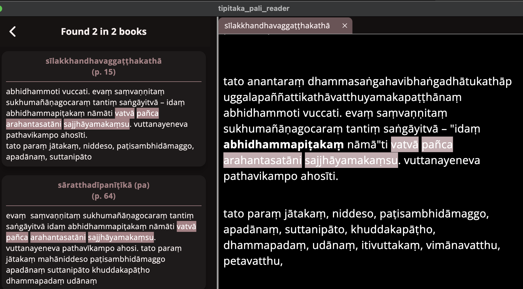This screenshot has width=523, height=289.
Task: Tap highlighted "sajjhāyamakaṃsu" in the reader text
Action: pyautogui.click(x=351, y=160)
